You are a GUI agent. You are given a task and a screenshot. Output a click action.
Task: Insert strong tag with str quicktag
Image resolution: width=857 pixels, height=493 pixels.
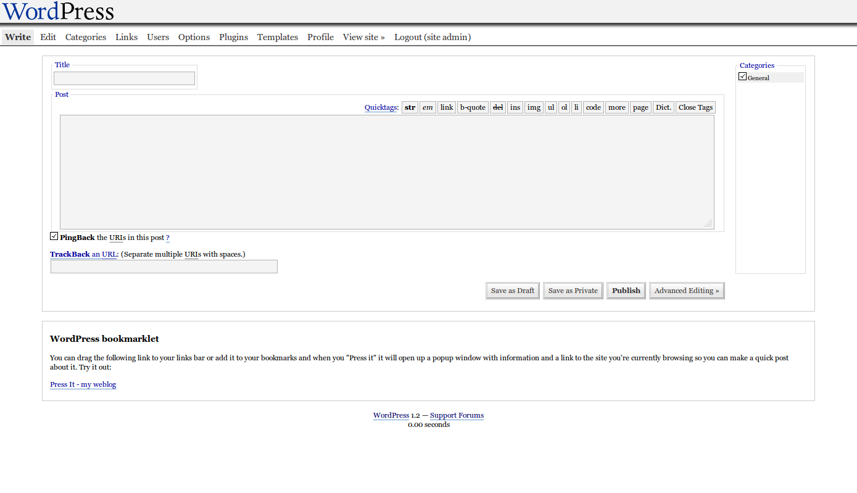tap(410, 107)
